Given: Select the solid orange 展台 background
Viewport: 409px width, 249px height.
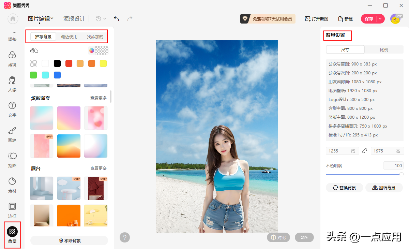Looking at the screenshot, I should pyautogui.click(x=69, y=216).
